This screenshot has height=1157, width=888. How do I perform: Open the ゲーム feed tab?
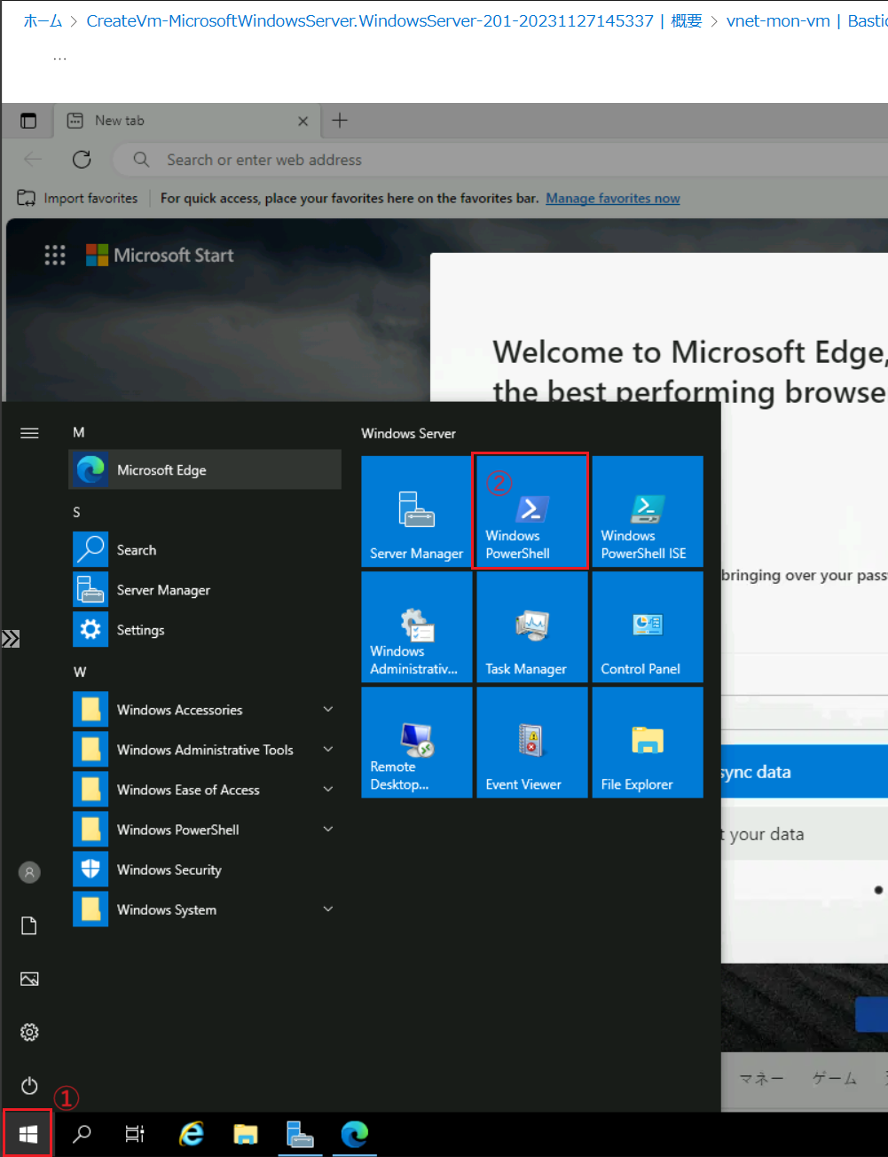(x=835, y=1078)
